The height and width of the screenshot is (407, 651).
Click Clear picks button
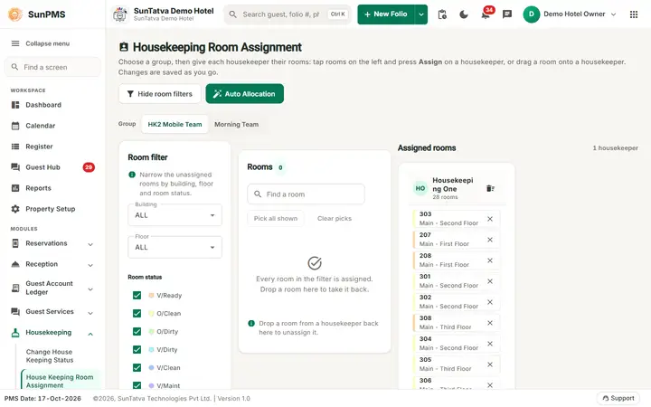335,219
